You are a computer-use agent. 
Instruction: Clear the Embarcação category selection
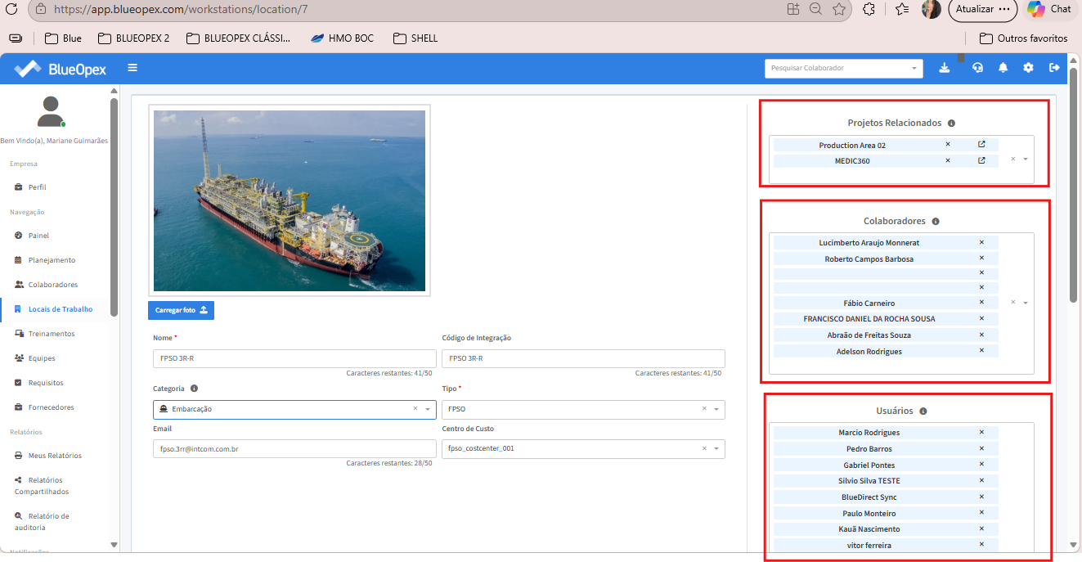pyautogui.click(x=415, y=409)
